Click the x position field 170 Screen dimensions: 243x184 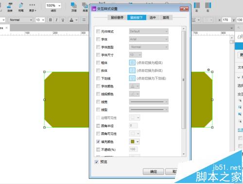[226, 20]
